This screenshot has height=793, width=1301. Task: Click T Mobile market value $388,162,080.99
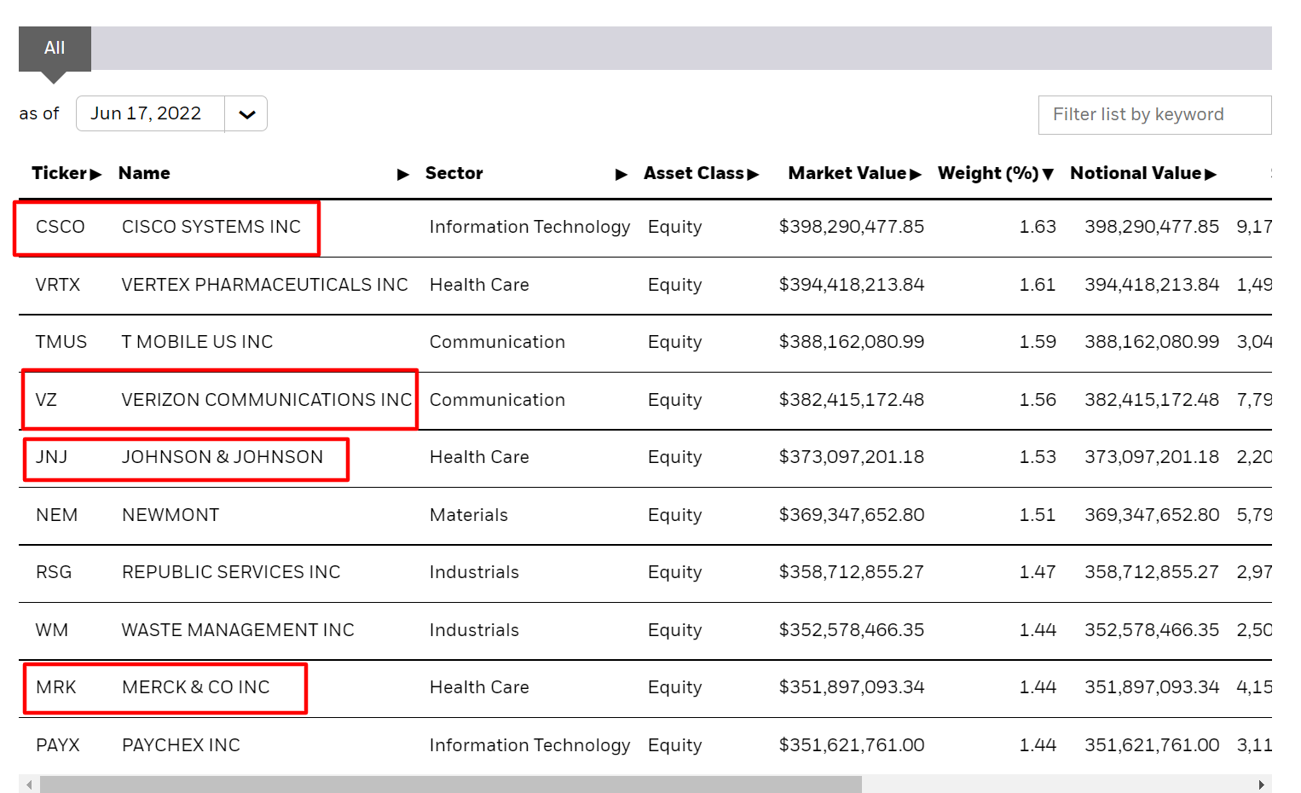pyautogui.click(x=852, y=342)
